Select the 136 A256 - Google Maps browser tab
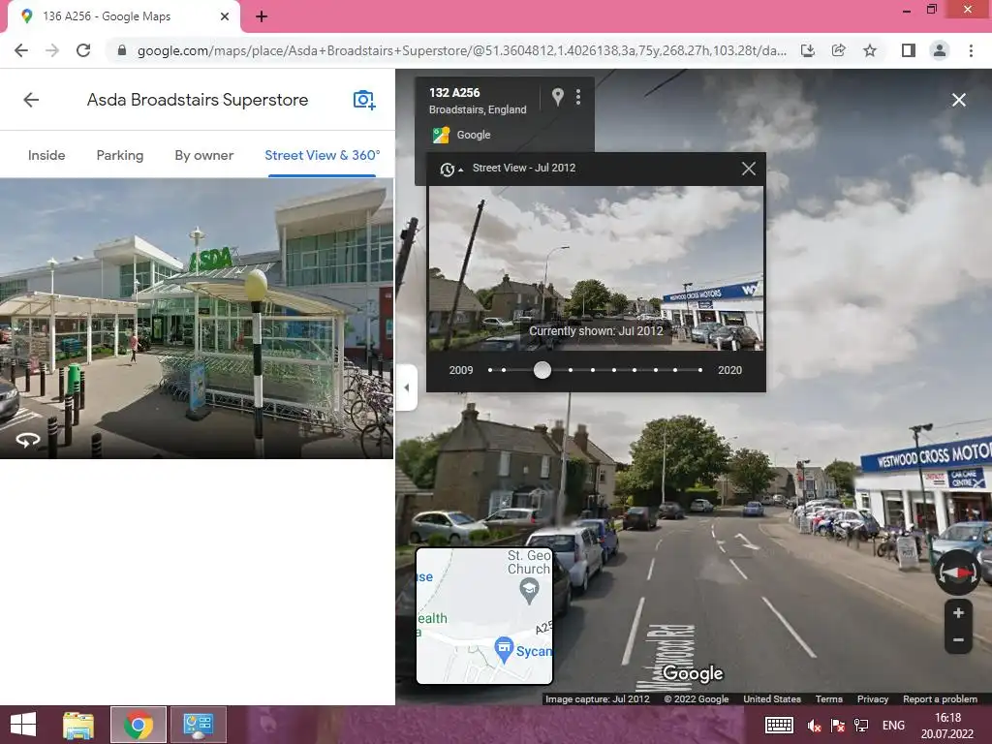 [x=123, y=16]
